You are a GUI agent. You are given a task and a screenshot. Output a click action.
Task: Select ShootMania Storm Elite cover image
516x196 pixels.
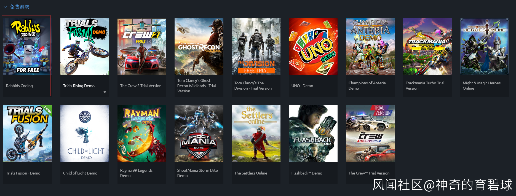coord(199,133)
